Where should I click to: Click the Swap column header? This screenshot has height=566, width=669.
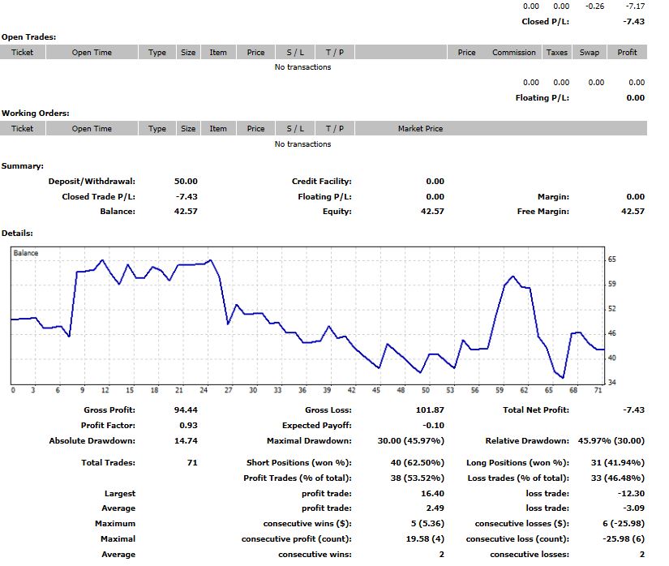pos(590,52)
